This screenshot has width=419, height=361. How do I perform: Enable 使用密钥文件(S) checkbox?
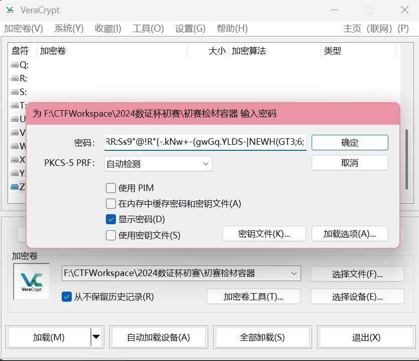[x=110, y=235]
